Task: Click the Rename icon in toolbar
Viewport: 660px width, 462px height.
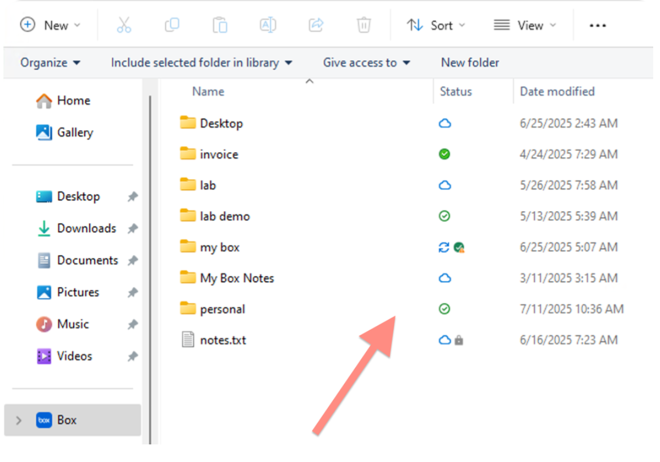Action: 268,25
